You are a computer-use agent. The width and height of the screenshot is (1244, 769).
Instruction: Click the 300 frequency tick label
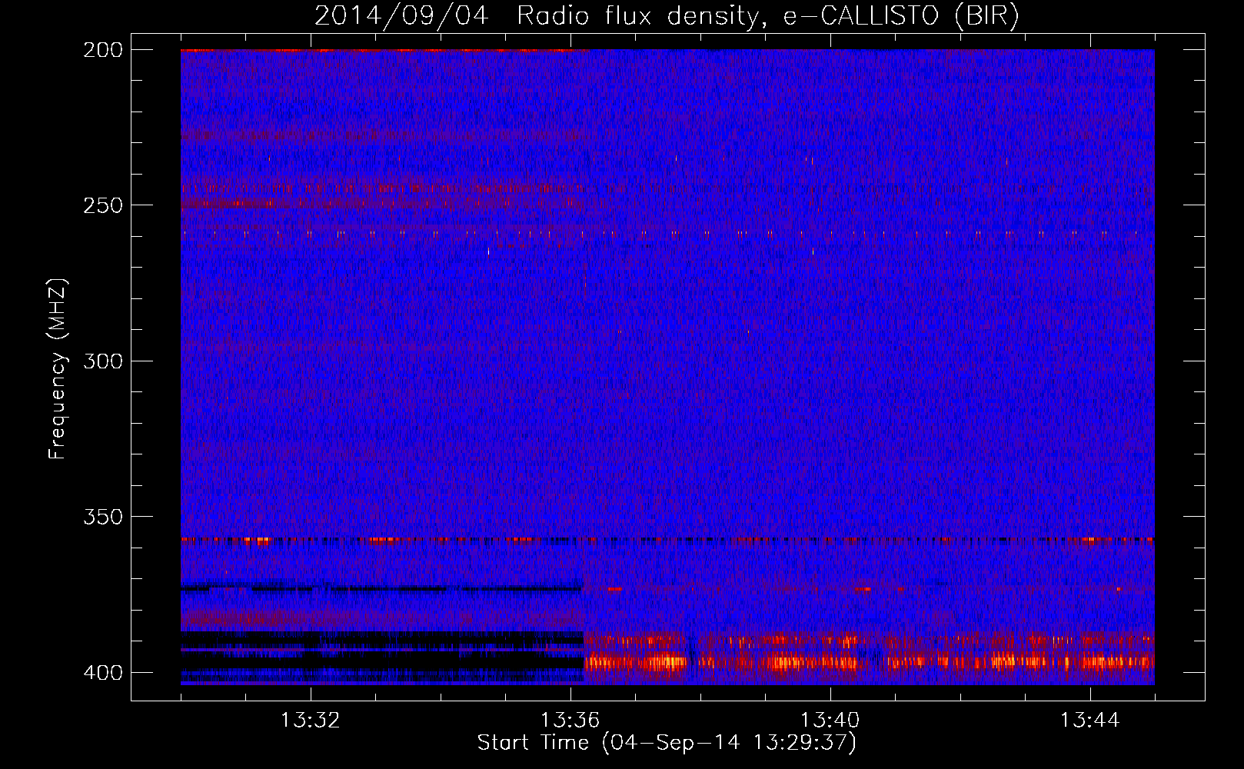[102, 361]
